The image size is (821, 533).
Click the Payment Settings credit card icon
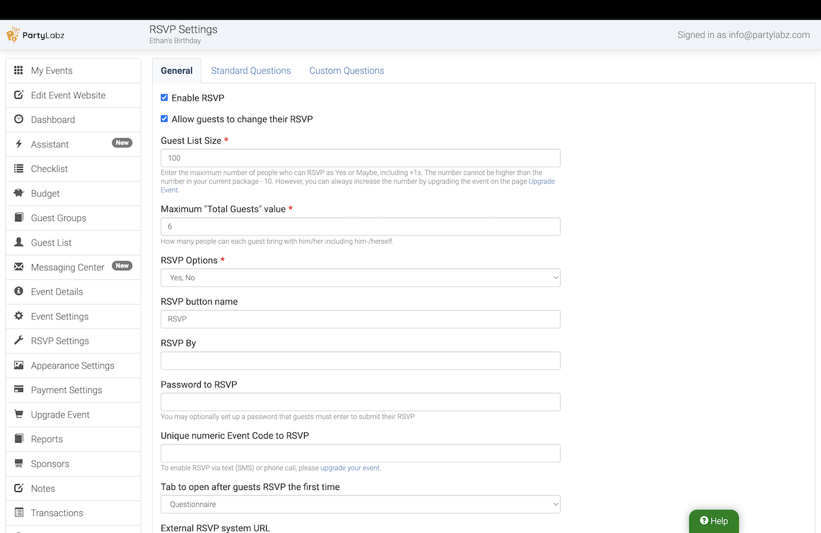(x=19, y=390)
